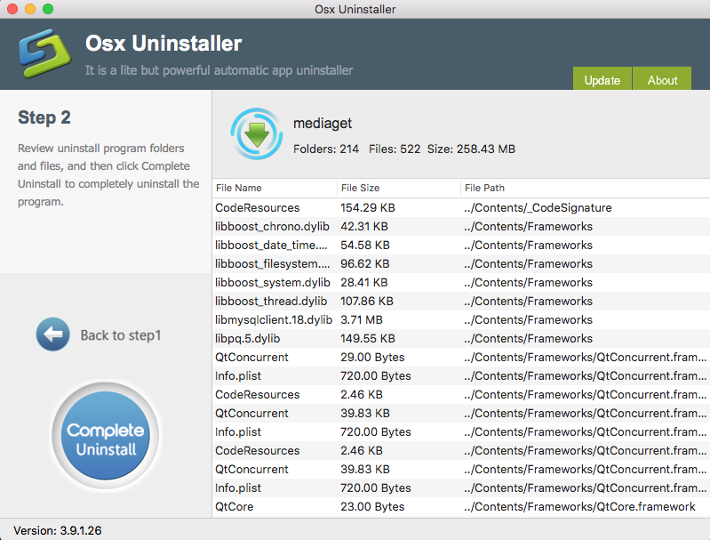
Task: Click the 23.00 Bytes size cell
Action: click(x=372, y=506)
